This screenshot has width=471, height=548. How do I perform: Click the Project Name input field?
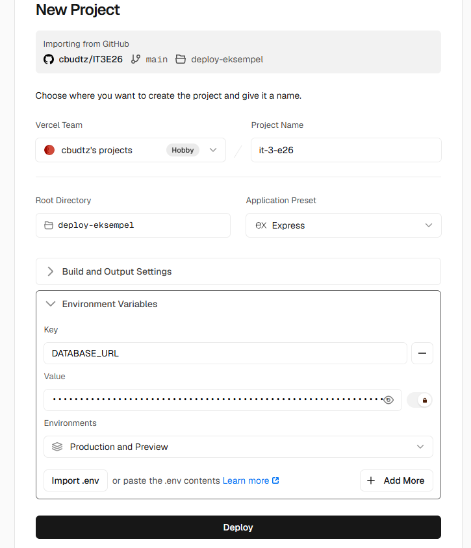[x=346, y=150]
